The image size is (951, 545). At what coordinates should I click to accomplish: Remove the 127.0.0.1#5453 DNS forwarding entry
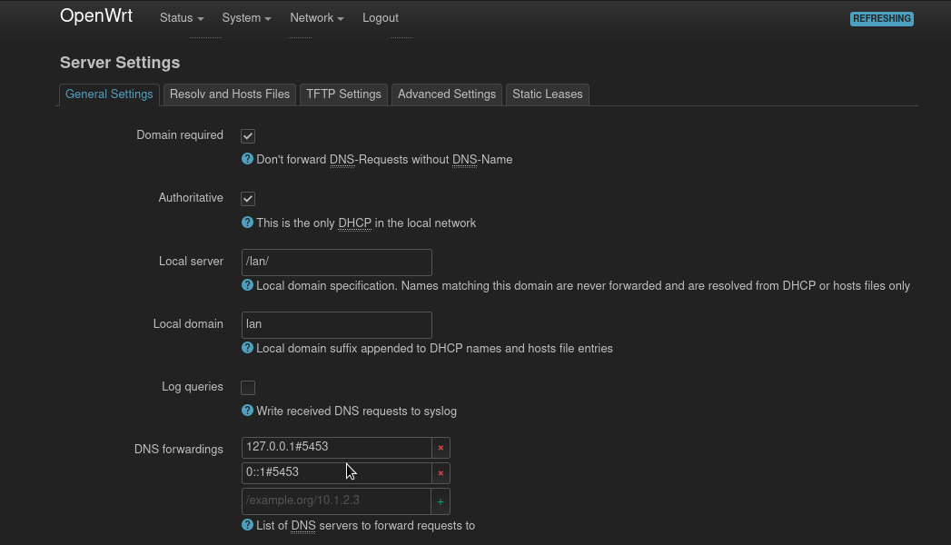click(441, 448)
